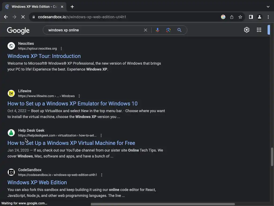Image resolution: width=274 pixels, height=206 pixels.
Task: Click the CodeSandbox favicon
Action: pyautogui.click(x=11, y=172)
